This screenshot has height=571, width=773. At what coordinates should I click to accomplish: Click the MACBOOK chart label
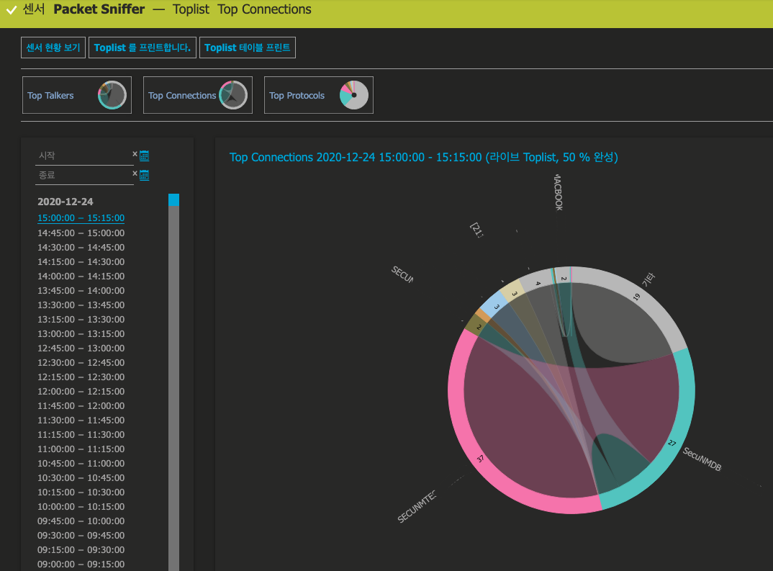click(x=558, y=192)
